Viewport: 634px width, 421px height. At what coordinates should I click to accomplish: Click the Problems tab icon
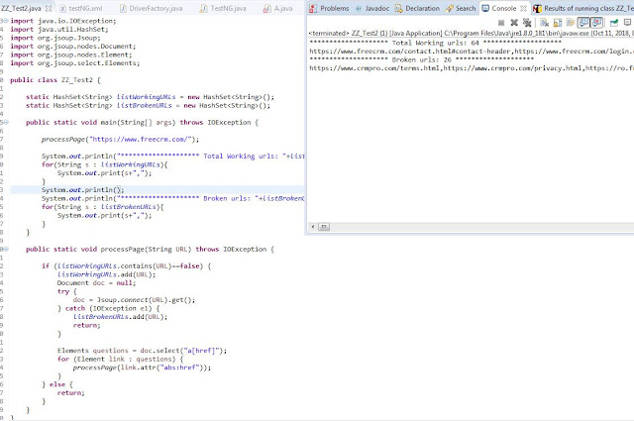tap(313, 8)
